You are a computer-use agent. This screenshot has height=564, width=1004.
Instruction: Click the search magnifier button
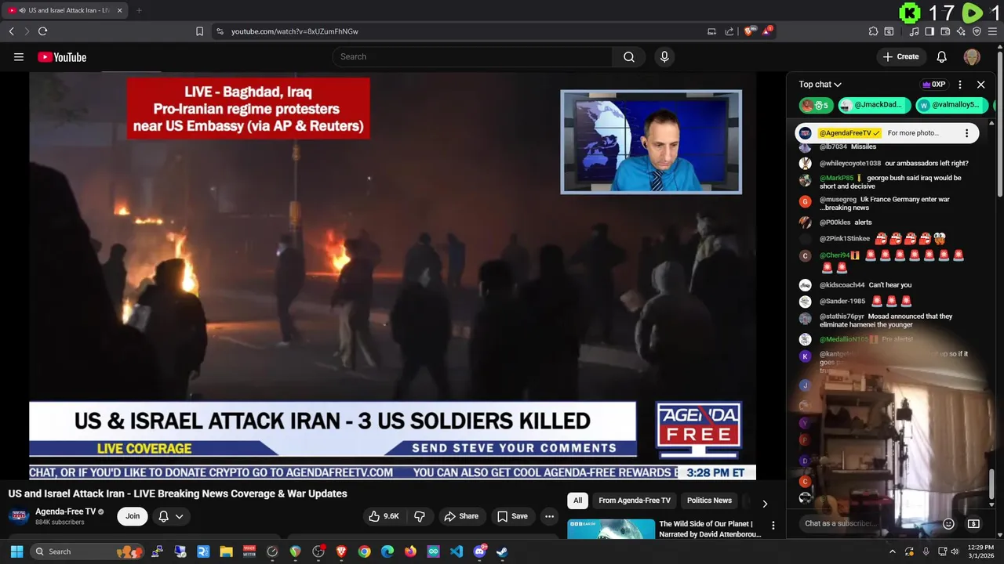coord(629,56)
